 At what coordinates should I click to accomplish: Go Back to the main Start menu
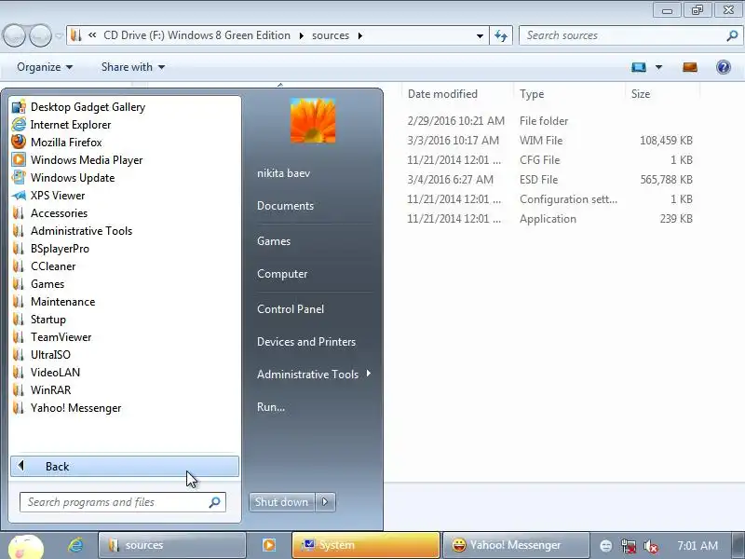click(x=125, y=467)
